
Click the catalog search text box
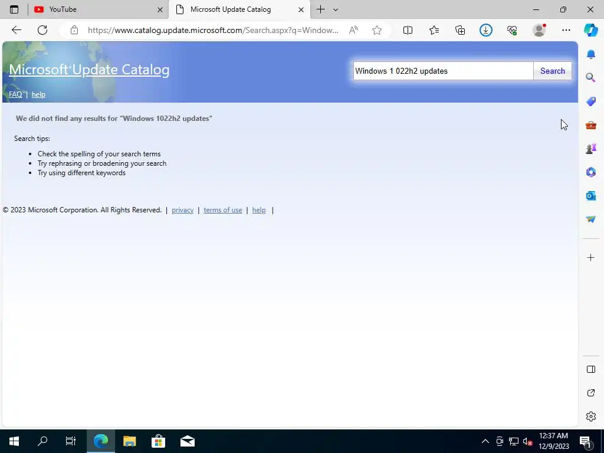(444, 71)
